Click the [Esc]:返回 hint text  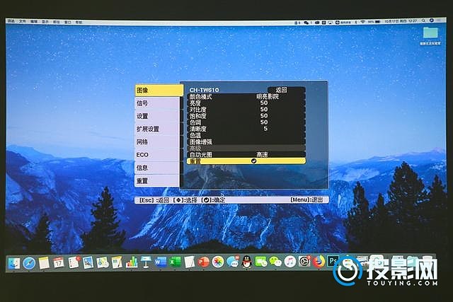154,199
